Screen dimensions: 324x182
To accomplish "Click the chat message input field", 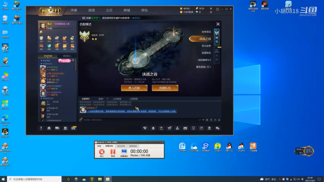I will [x=139, y=120].
